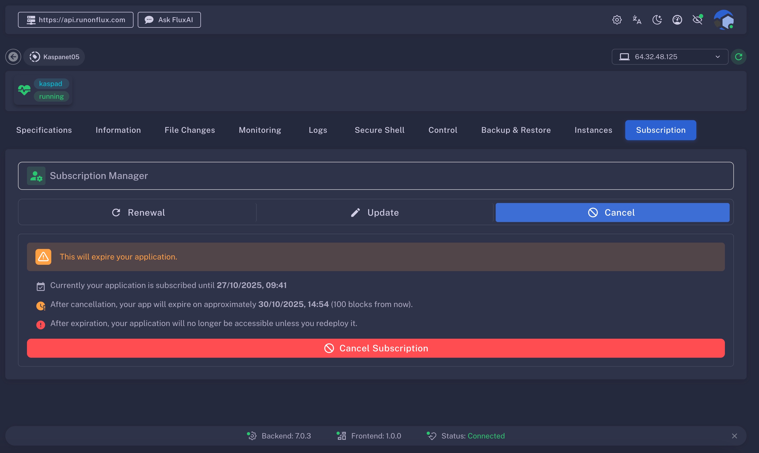This screenshot has width=759, height=453.
Task: Open the Secure Shell tab
Action: (x=379, y=130)
